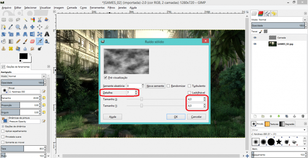Screen dimensions: 308x158
Task: Select the Rectangle Select tool
Action: pos(3,19)
